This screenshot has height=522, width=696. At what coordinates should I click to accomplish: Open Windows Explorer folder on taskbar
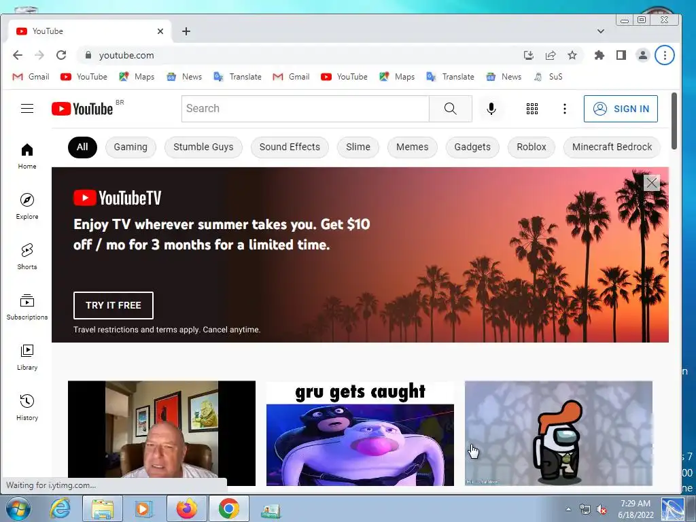[x=103, y=508]
